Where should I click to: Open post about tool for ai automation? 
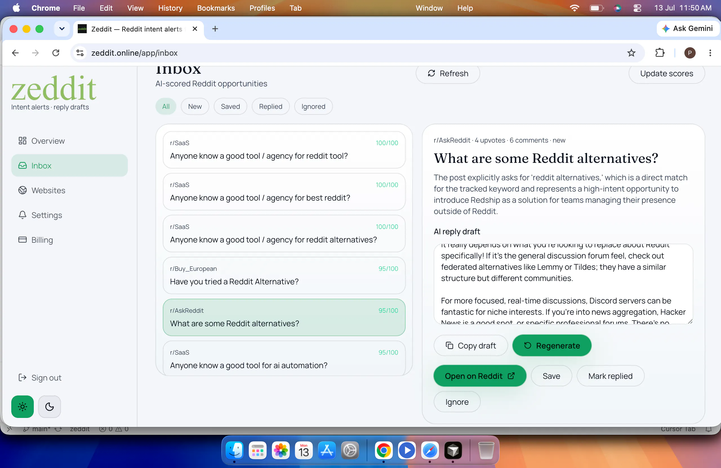284,358
